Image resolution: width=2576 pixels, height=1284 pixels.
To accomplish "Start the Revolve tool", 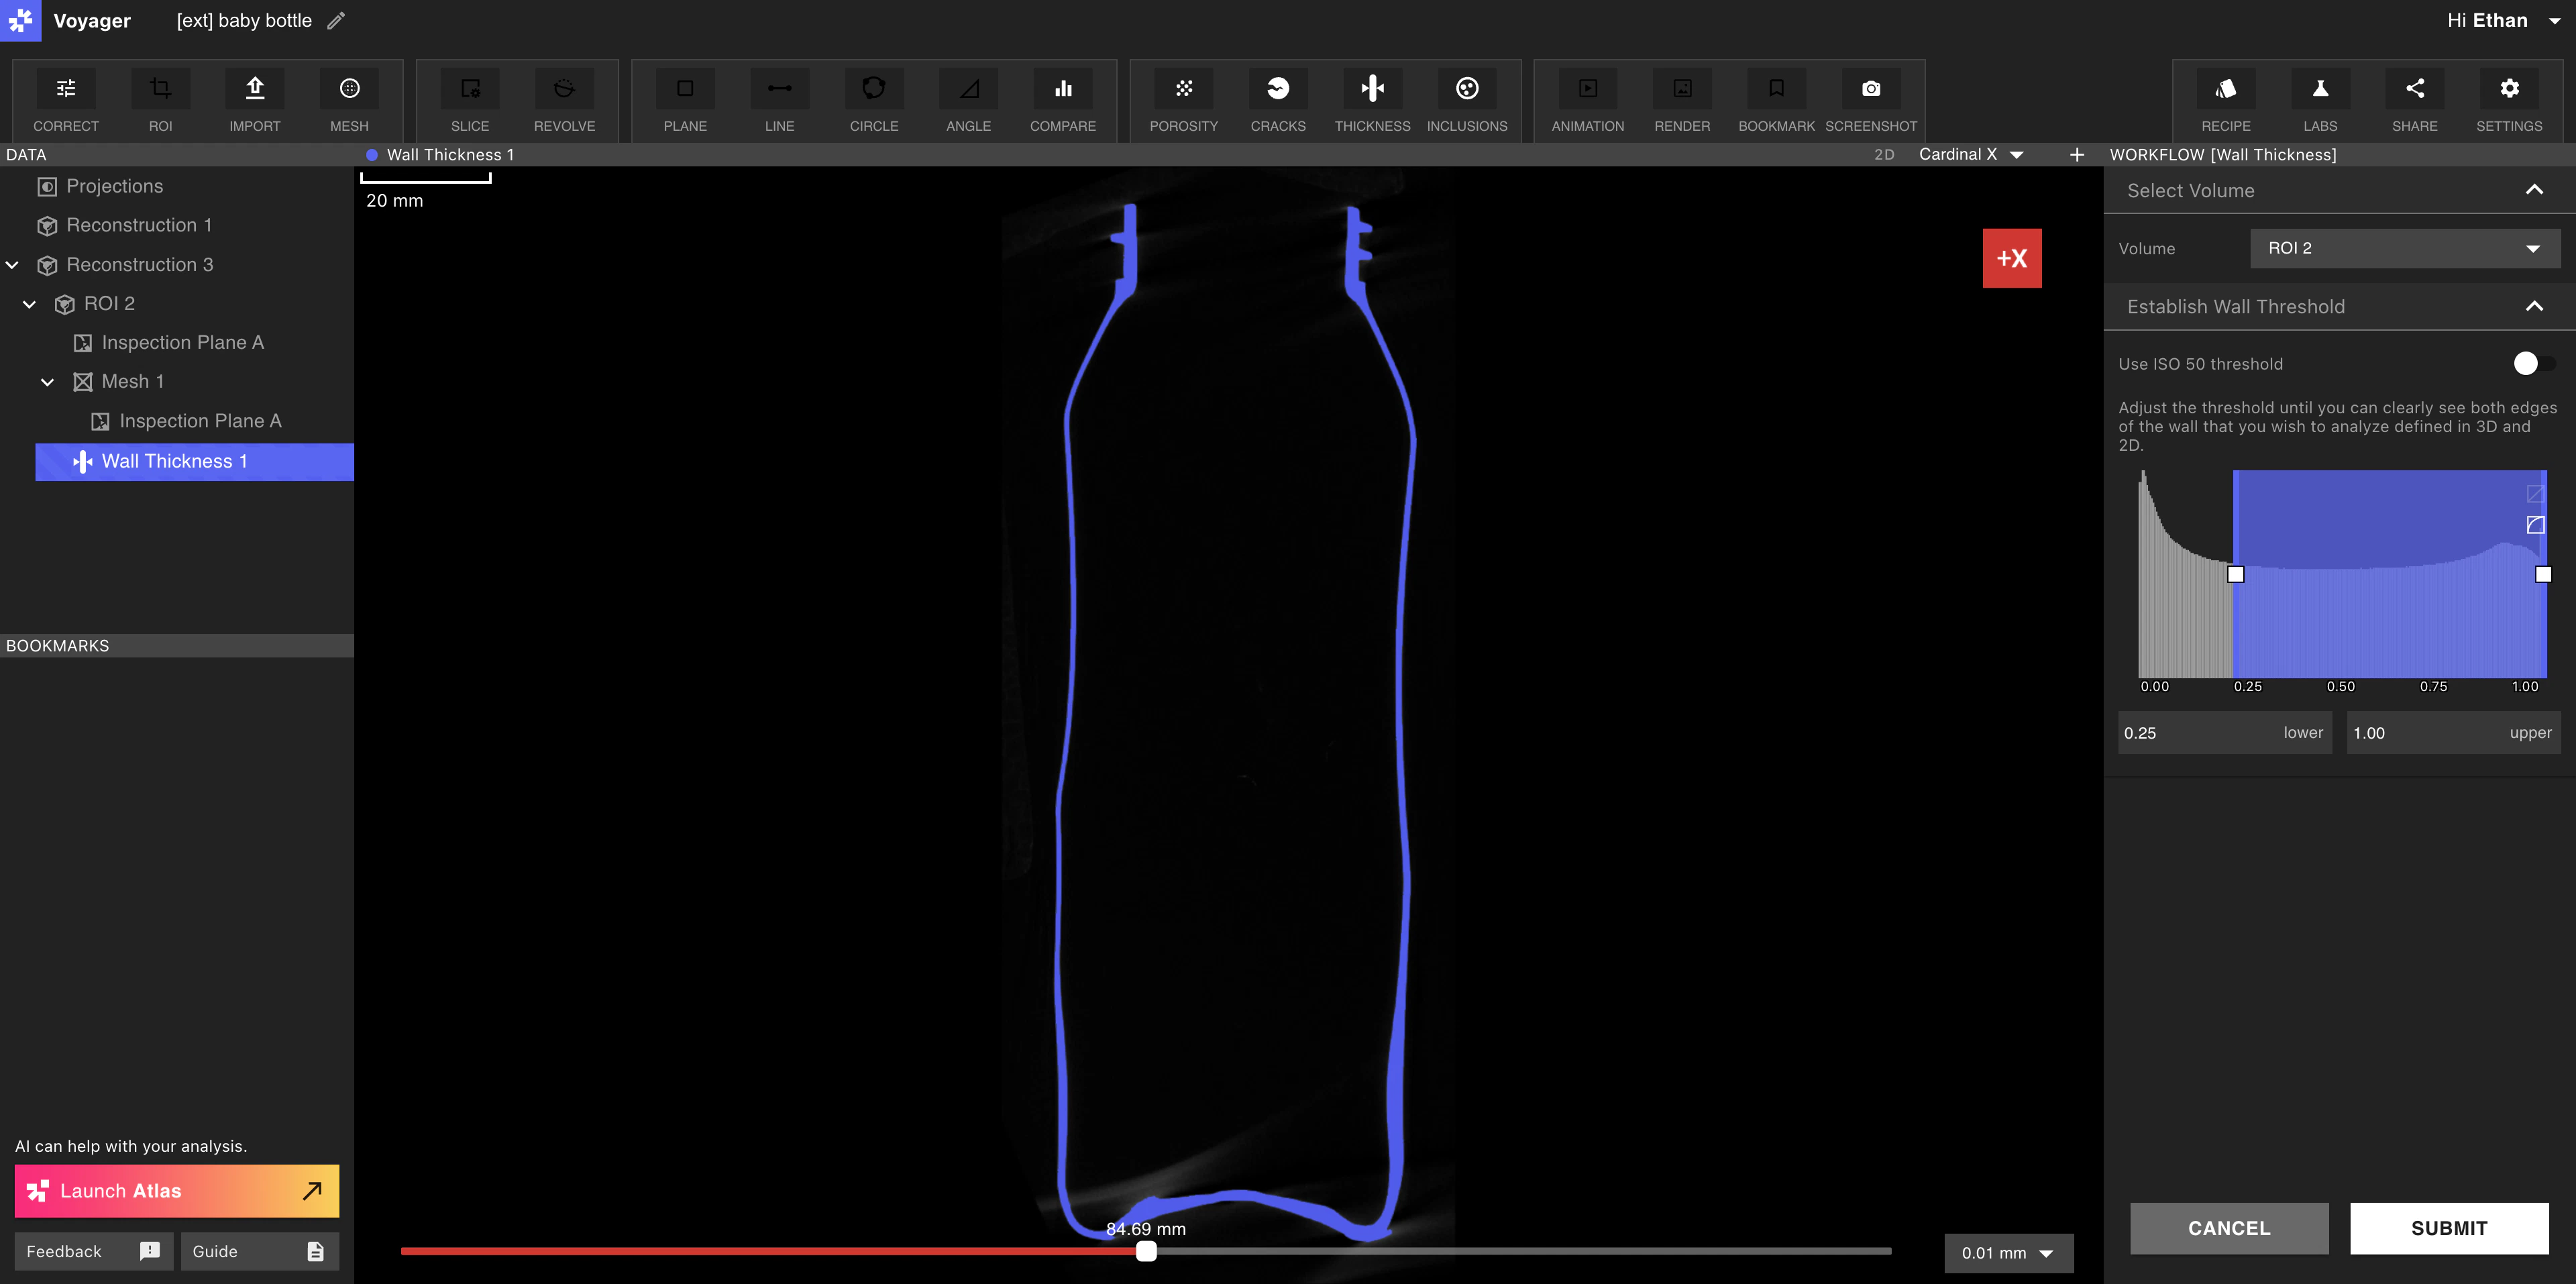I will tap(564, 99).
